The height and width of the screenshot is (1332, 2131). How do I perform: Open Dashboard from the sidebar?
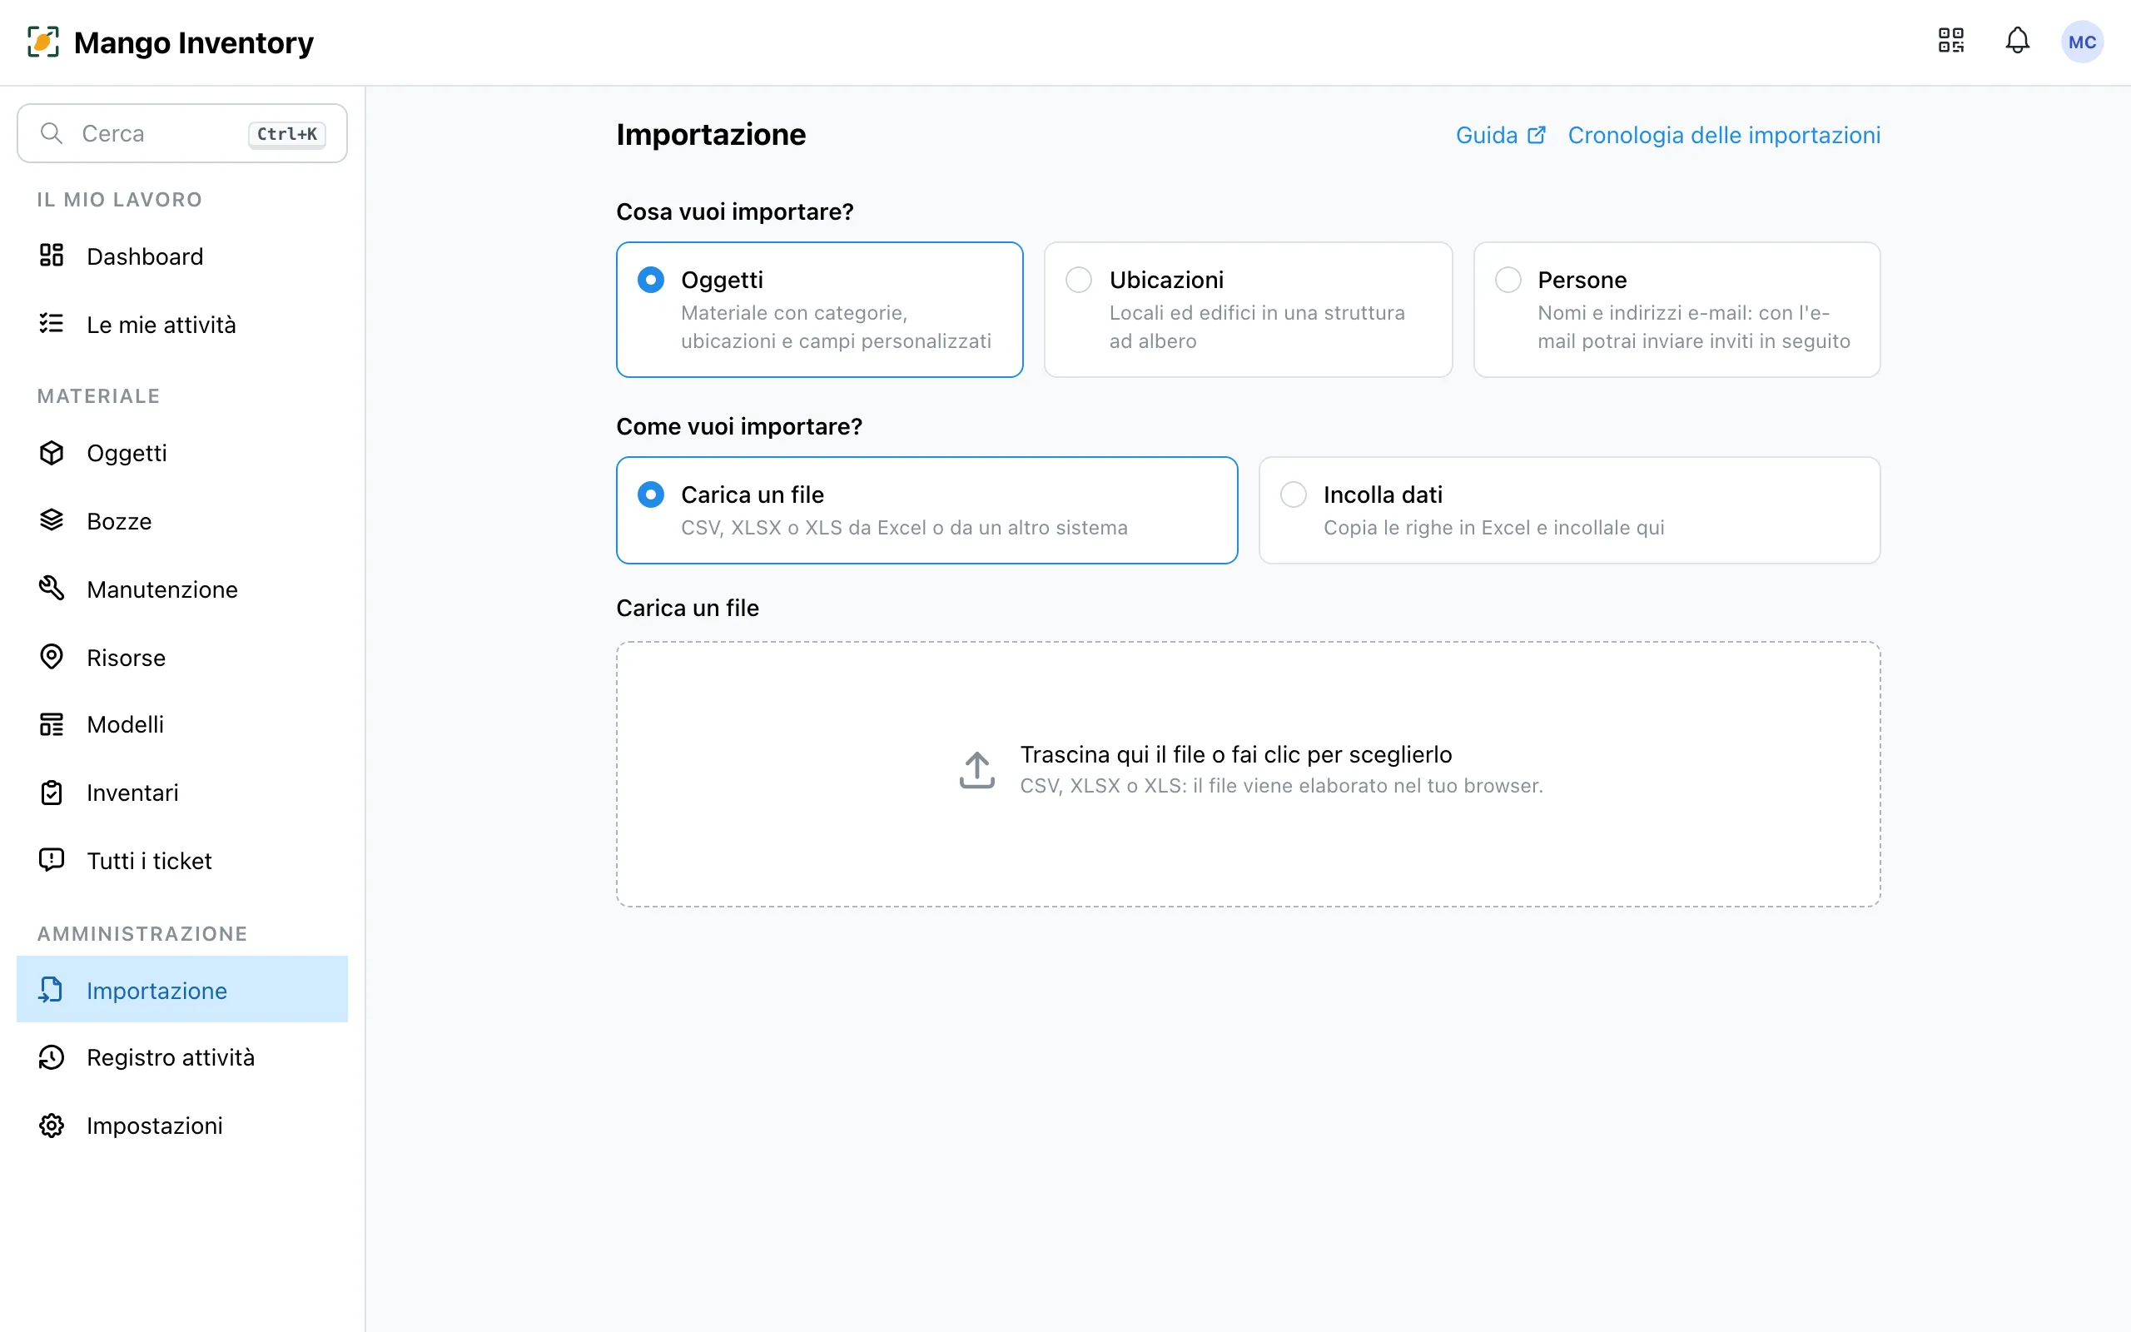coord(182,256)
